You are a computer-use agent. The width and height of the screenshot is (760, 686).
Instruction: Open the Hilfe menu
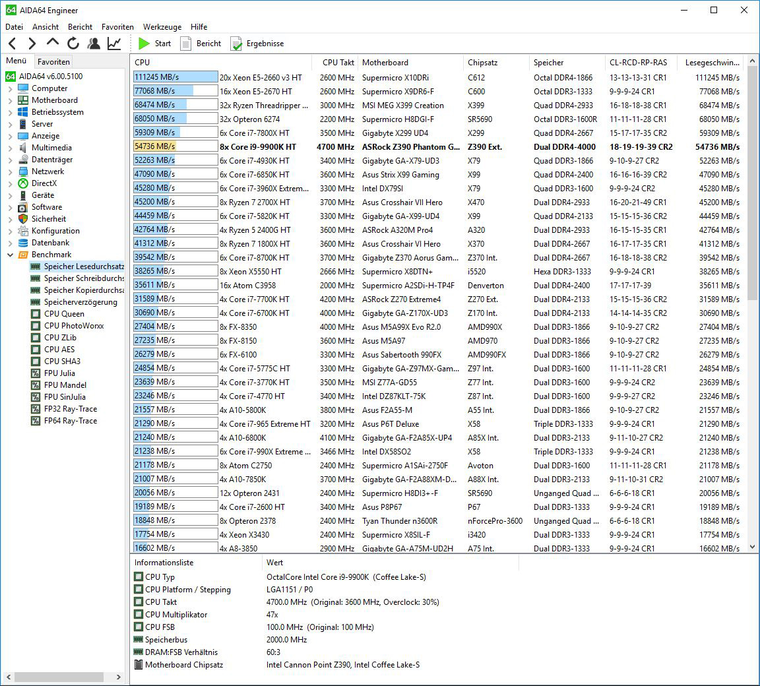(x=199, y=27)
